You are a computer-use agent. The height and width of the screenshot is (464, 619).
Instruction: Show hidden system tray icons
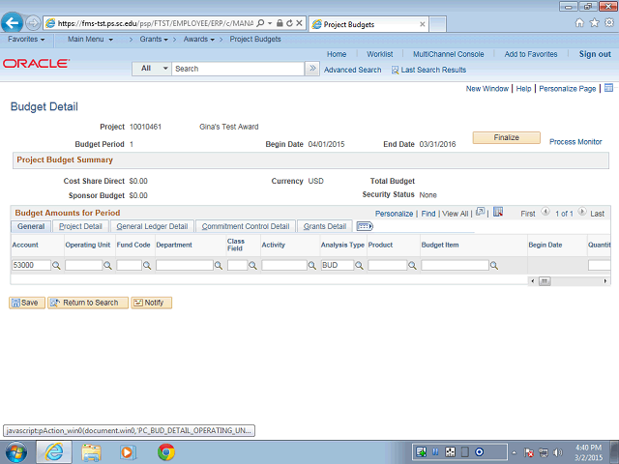[x=514, y=452]
